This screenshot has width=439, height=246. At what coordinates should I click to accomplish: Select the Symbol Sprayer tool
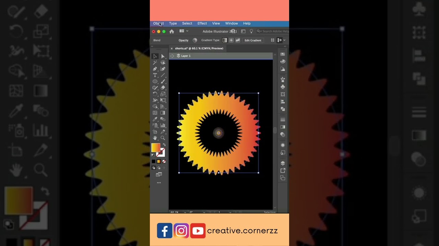point(155,125)
